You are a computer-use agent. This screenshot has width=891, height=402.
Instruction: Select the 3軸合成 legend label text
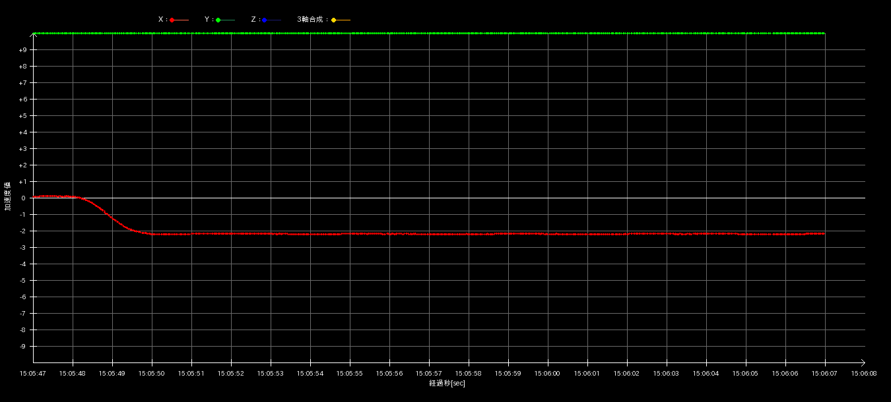[312, 20]
